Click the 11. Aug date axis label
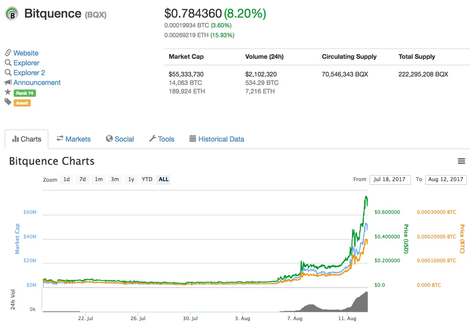Screen dimensions: 470x323 [347, 318]
